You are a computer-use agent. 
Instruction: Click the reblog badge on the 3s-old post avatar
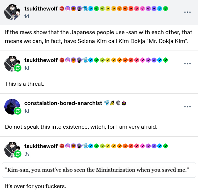coord(18,154)
